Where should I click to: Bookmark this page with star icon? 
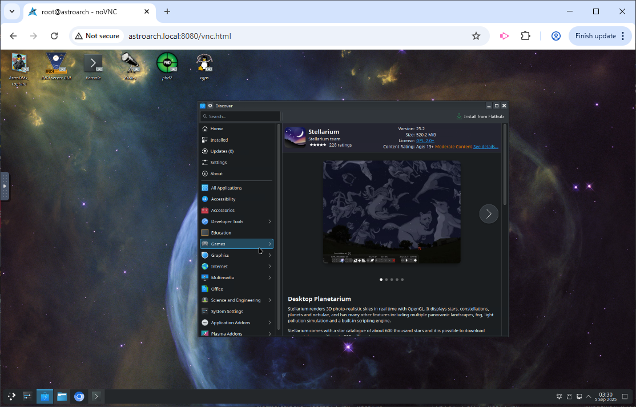coord(476,36)
